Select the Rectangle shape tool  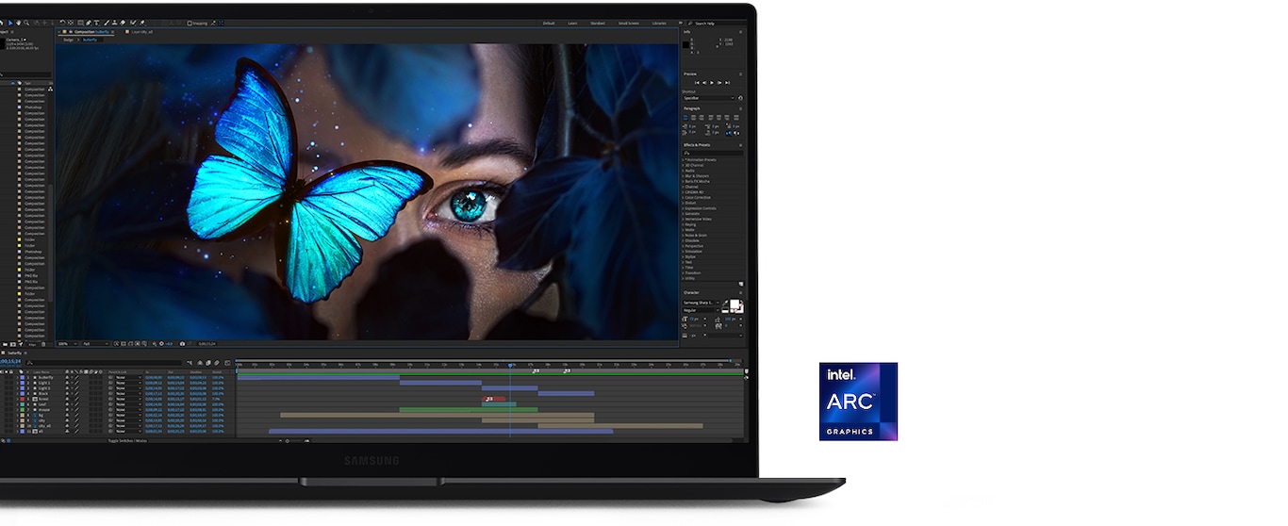[80, 23]
